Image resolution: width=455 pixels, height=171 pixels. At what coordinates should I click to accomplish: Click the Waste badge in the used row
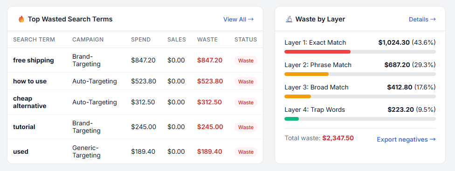coord(246,151)
